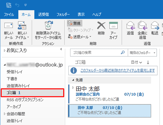Open the 現在のフォルダー scope dropdown
Screen dimensions: 163x125
[x=142, y=53]
